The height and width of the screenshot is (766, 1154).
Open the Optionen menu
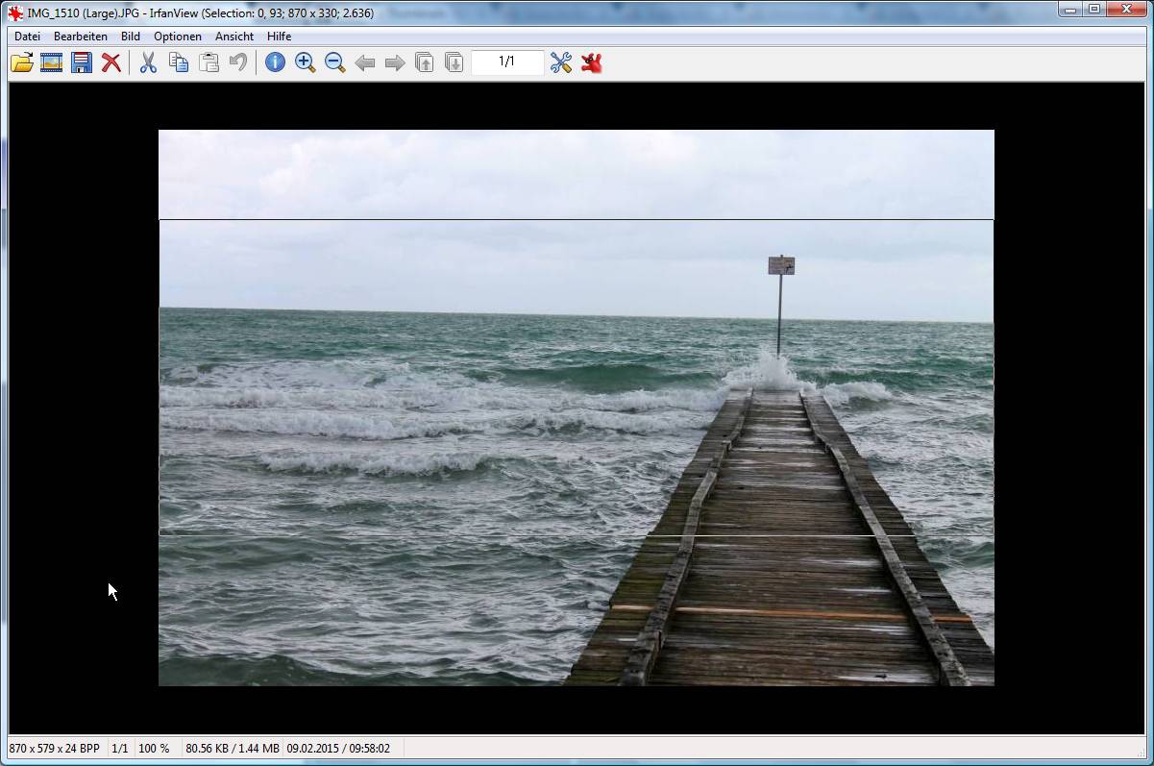click(178, 37)
